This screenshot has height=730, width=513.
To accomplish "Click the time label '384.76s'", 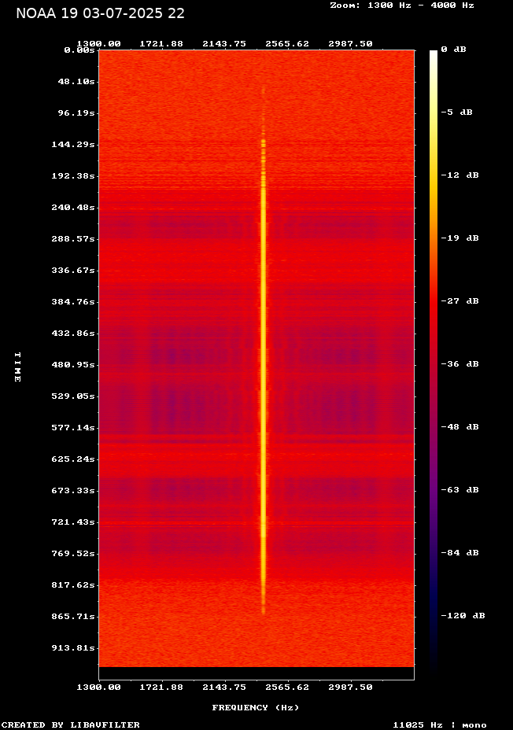I will (x=73, y=302).
